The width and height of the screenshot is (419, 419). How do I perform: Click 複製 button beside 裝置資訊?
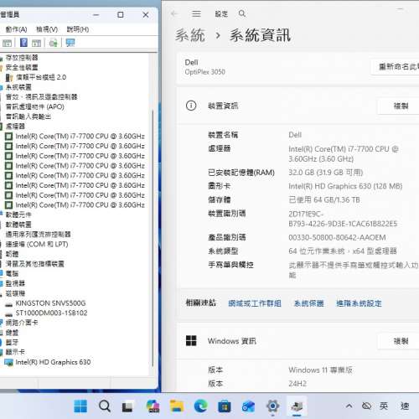click(401, 106)
